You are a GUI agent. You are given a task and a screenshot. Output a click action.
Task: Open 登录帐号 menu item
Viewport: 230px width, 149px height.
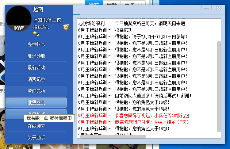36,44
